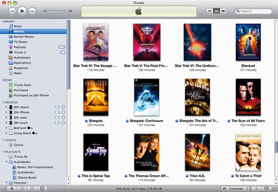278x192 pixels.
Task: Select the This Is Spinal Tap poster
Action: (96, 152)
